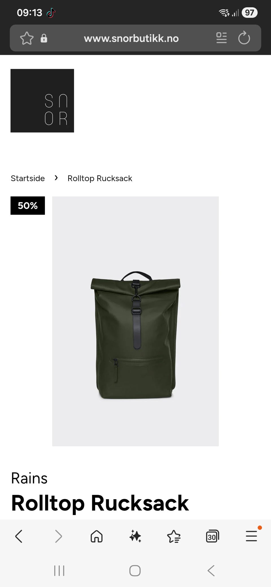This screenshot has height=587, width=271.
Task: Open browser hamburger menu
Action: (251, 536)
